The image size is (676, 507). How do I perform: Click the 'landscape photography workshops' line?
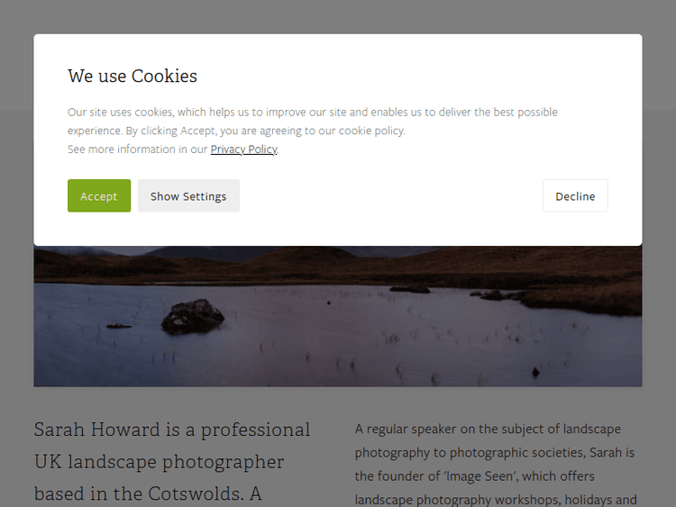(496, 500)
